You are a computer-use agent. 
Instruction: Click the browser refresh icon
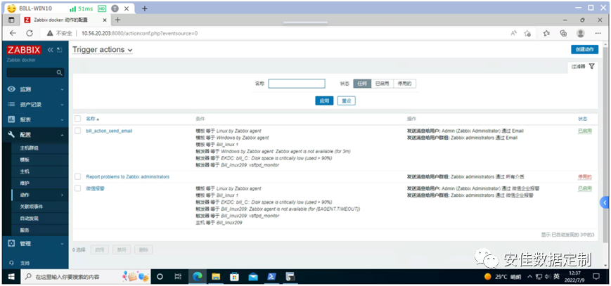tap(30, 33)
